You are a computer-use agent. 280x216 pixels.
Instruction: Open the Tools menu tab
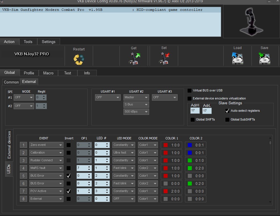click(28, 42)
